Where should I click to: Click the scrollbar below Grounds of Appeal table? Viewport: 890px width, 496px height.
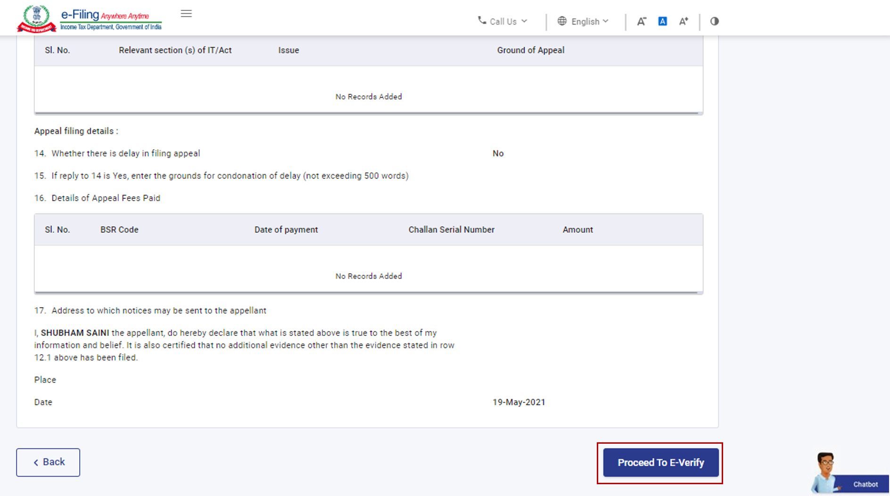tap(368, 113)
